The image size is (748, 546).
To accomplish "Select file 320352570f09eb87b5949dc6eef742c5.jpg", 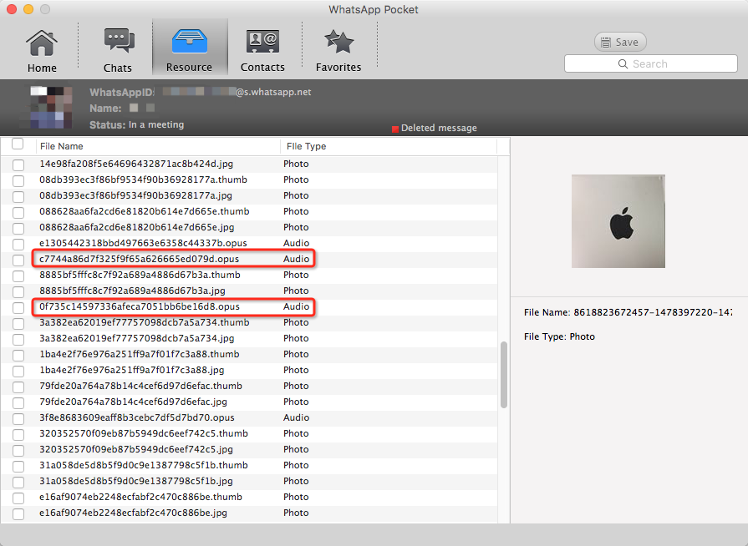I will [136, 449].
